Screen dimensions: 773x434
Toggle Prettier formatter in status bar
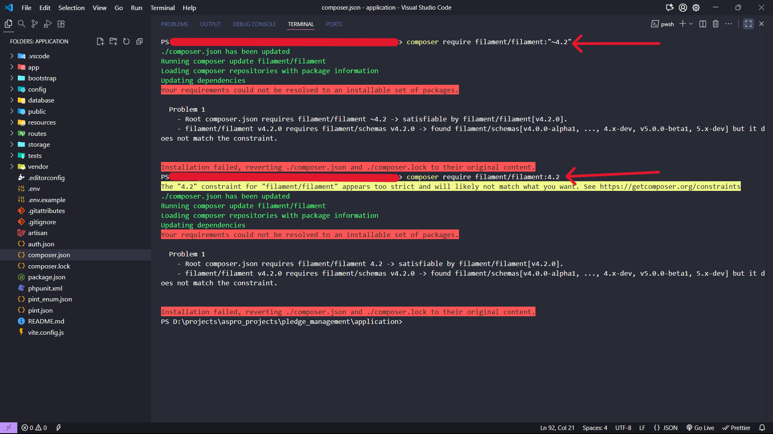(736, 428)
